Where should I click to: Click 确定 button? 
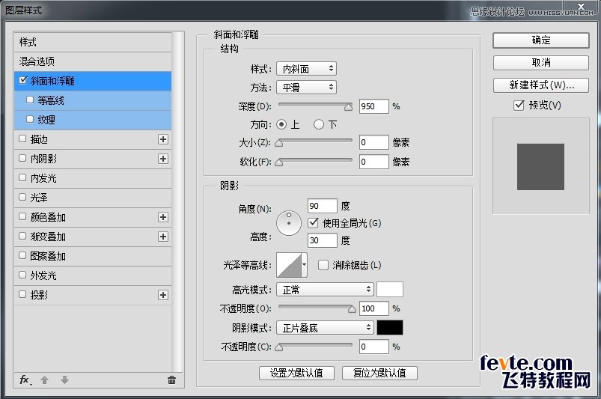pos(541,40)
